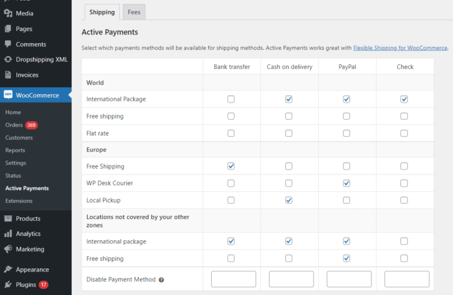Uncheck PayPal for World International Package
Screen dimensions: 453x295
[x=346, y=99]
